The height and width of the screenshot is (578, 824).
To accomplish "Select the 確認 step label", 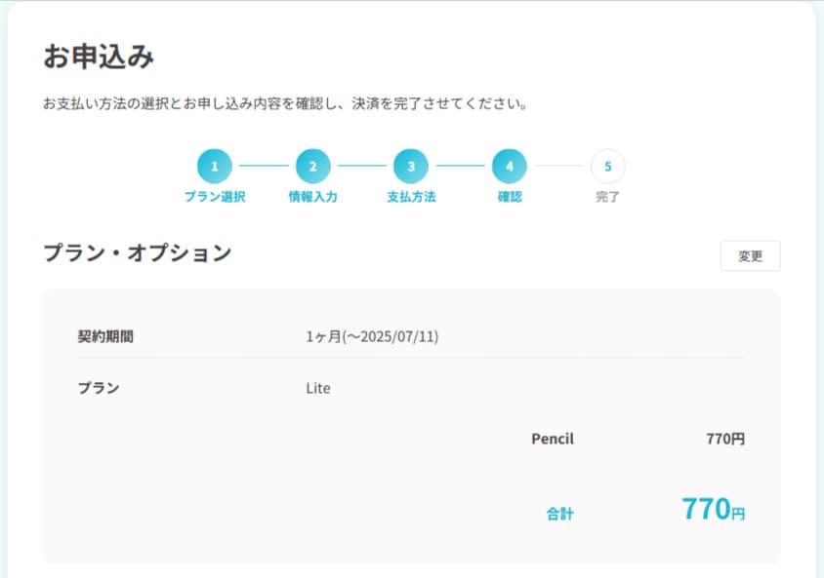I will click(x=510, y=196).
